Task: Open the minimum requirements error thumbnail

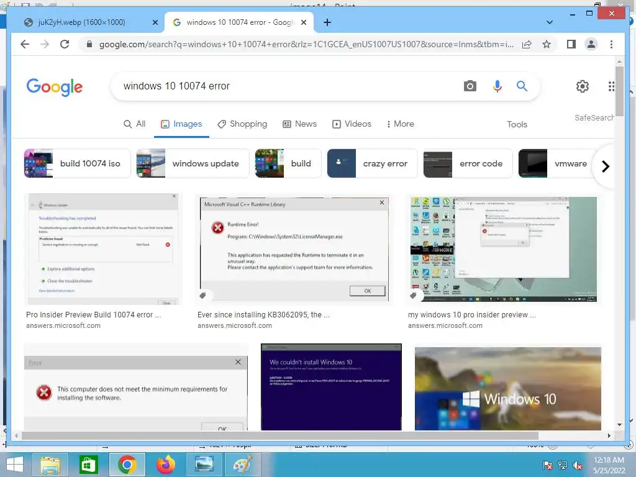Action: click(135, 387)
